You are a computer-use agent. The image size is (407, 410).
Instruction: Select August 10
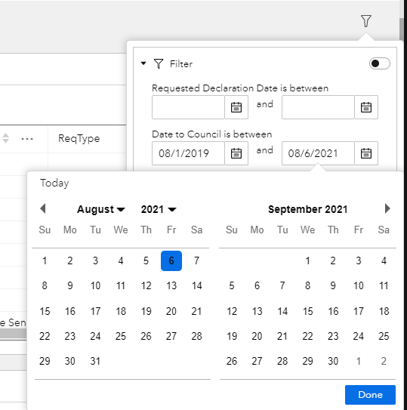(95, 285)
